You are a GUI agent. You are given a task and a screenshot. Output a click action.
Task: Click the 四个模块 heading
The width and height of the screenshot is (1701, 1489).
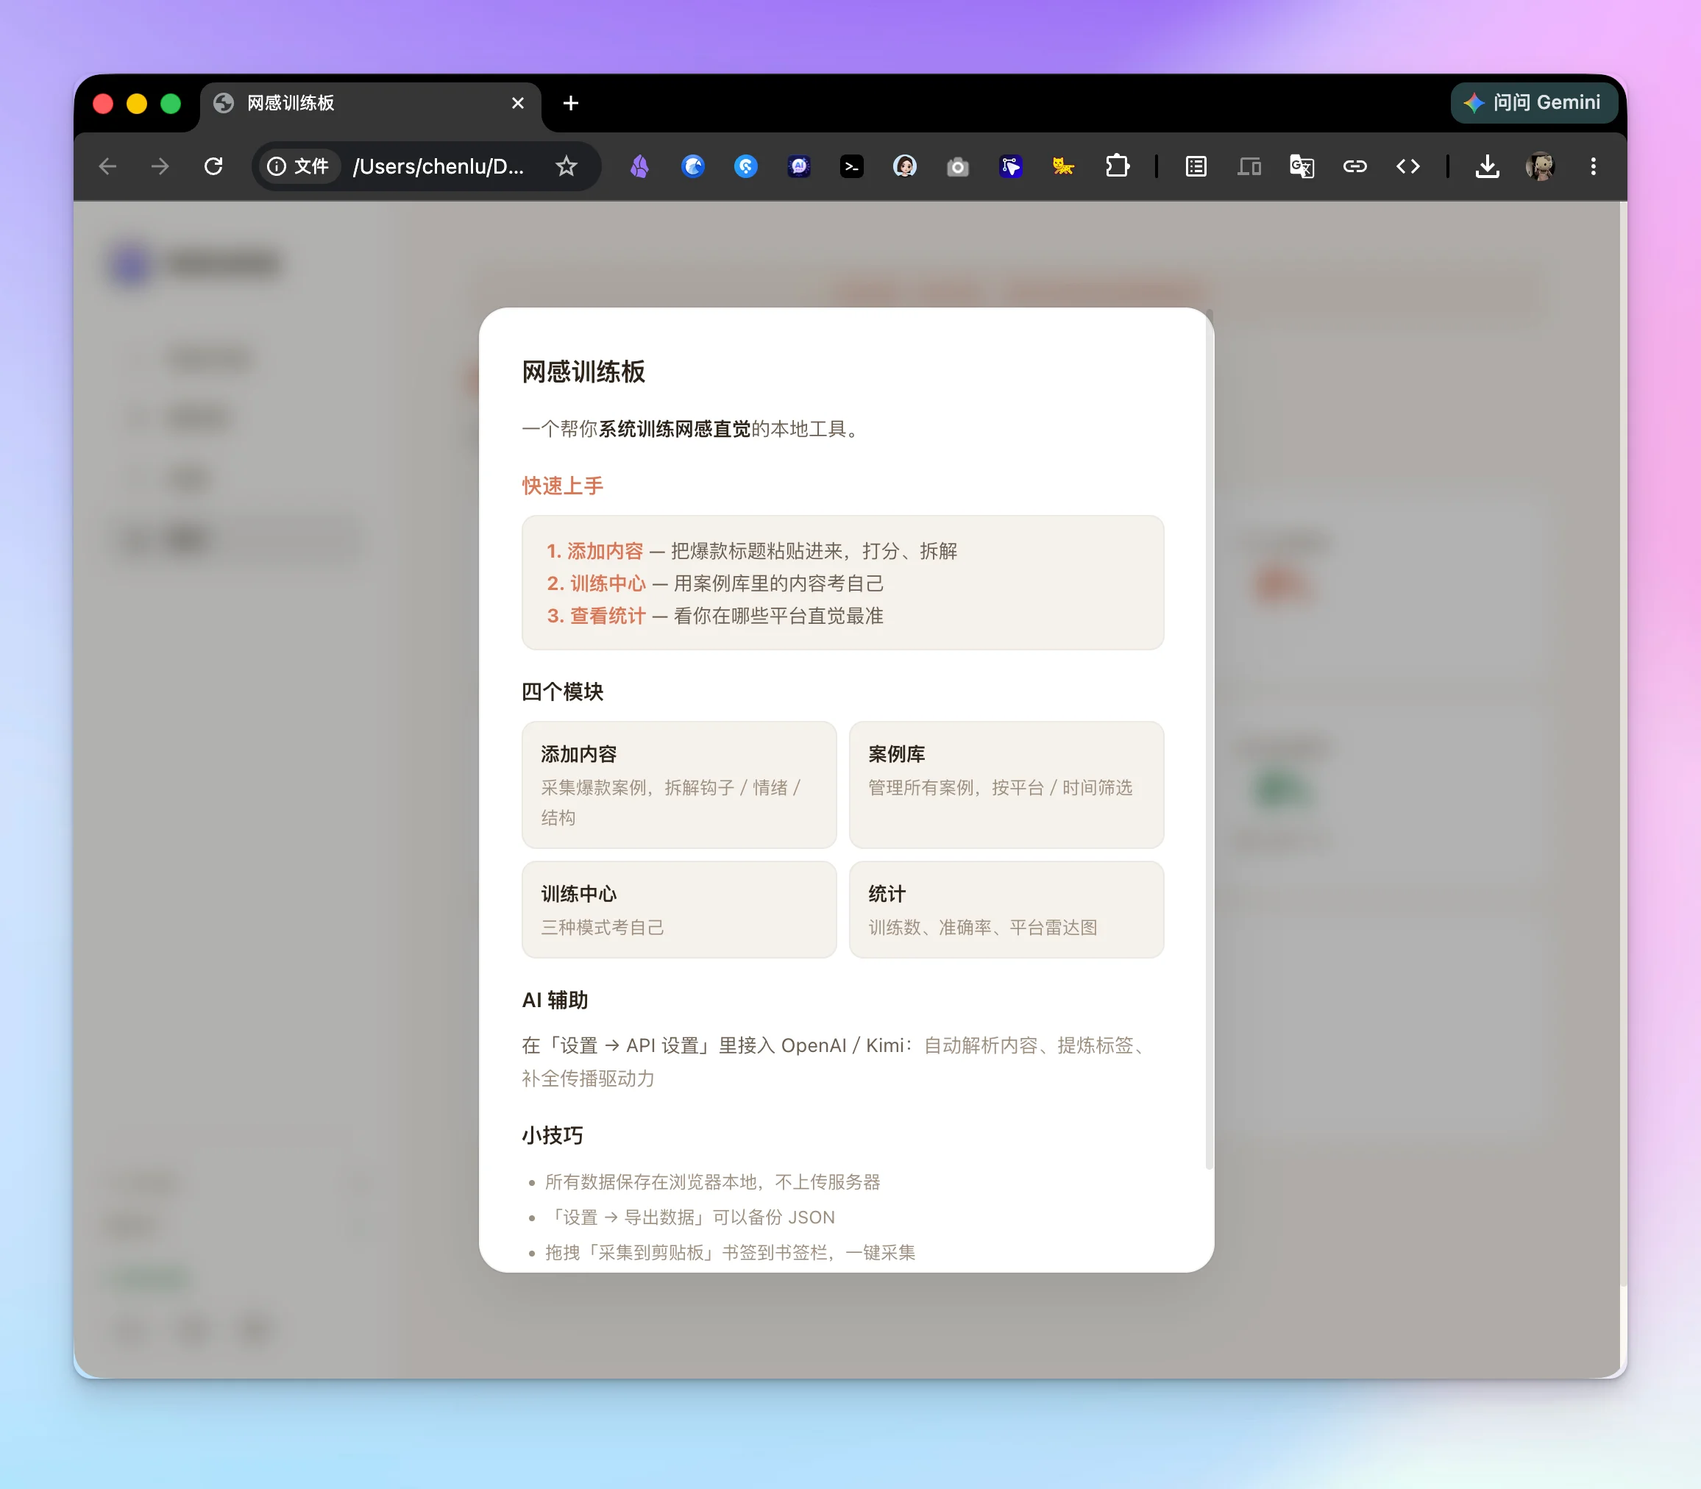tap(563, 692)
